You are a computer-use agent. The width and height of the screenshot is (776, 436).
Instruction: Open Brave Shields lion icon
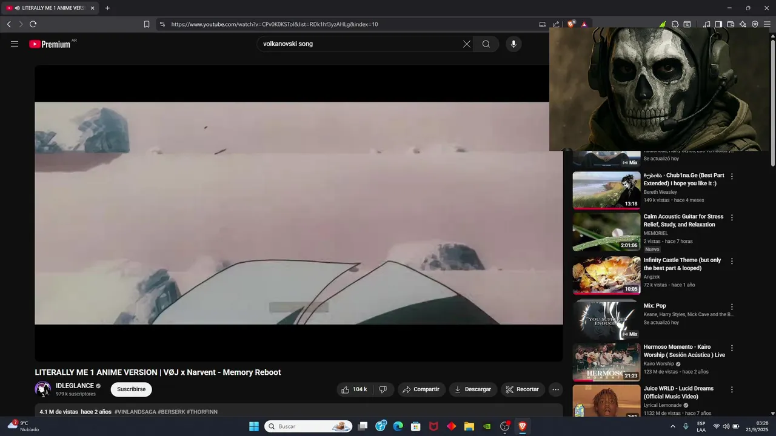[571, 24]
